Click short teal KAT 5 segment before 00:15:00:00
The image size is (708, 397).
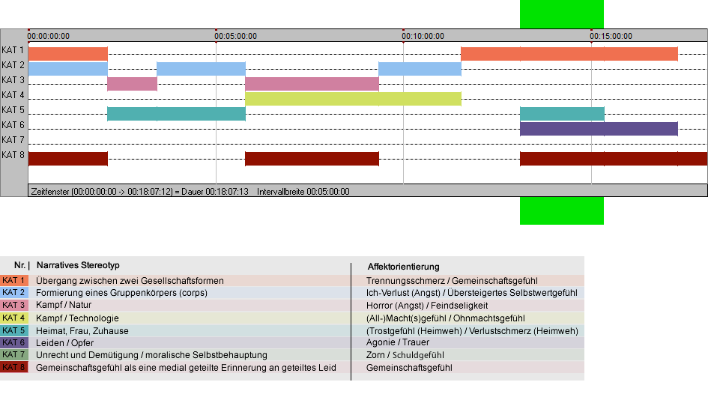coord(562,114)
